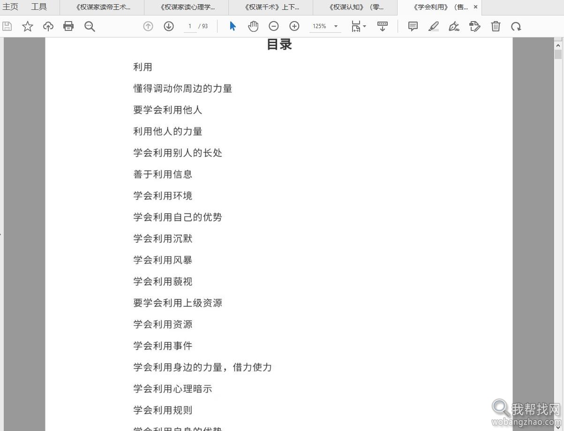Click the vertical scrollbar thumb
The width and height of the screenshot is (564, 431).
tap(558, 54)
